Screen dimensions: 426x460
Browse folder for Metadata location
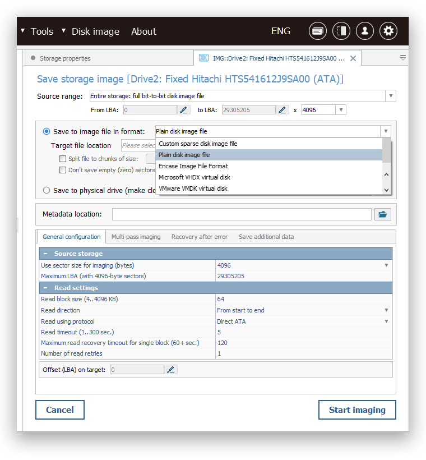point(382,214)
